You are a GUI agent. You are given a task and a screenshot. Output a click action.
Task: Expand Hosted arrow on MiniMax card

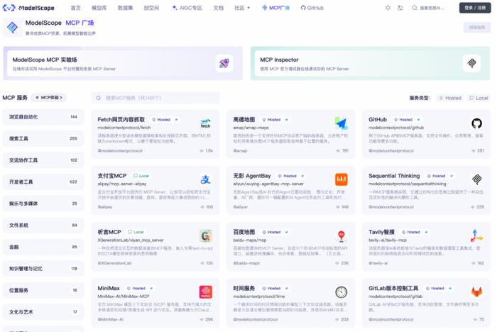pos(151,288)
